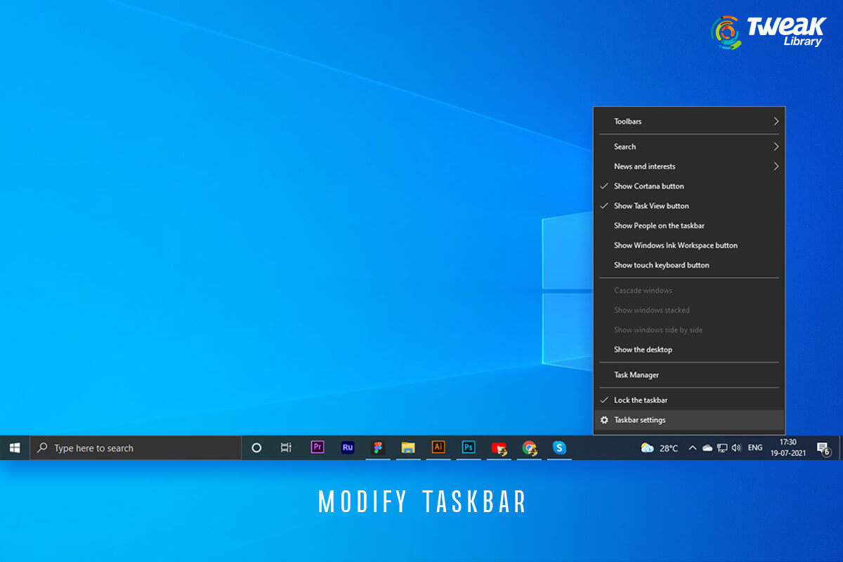The height and width of the screenshot is (562, 843).
Task: Launch Skype from the taskbar
Action: pyautogui.click(x=558, y=447)
